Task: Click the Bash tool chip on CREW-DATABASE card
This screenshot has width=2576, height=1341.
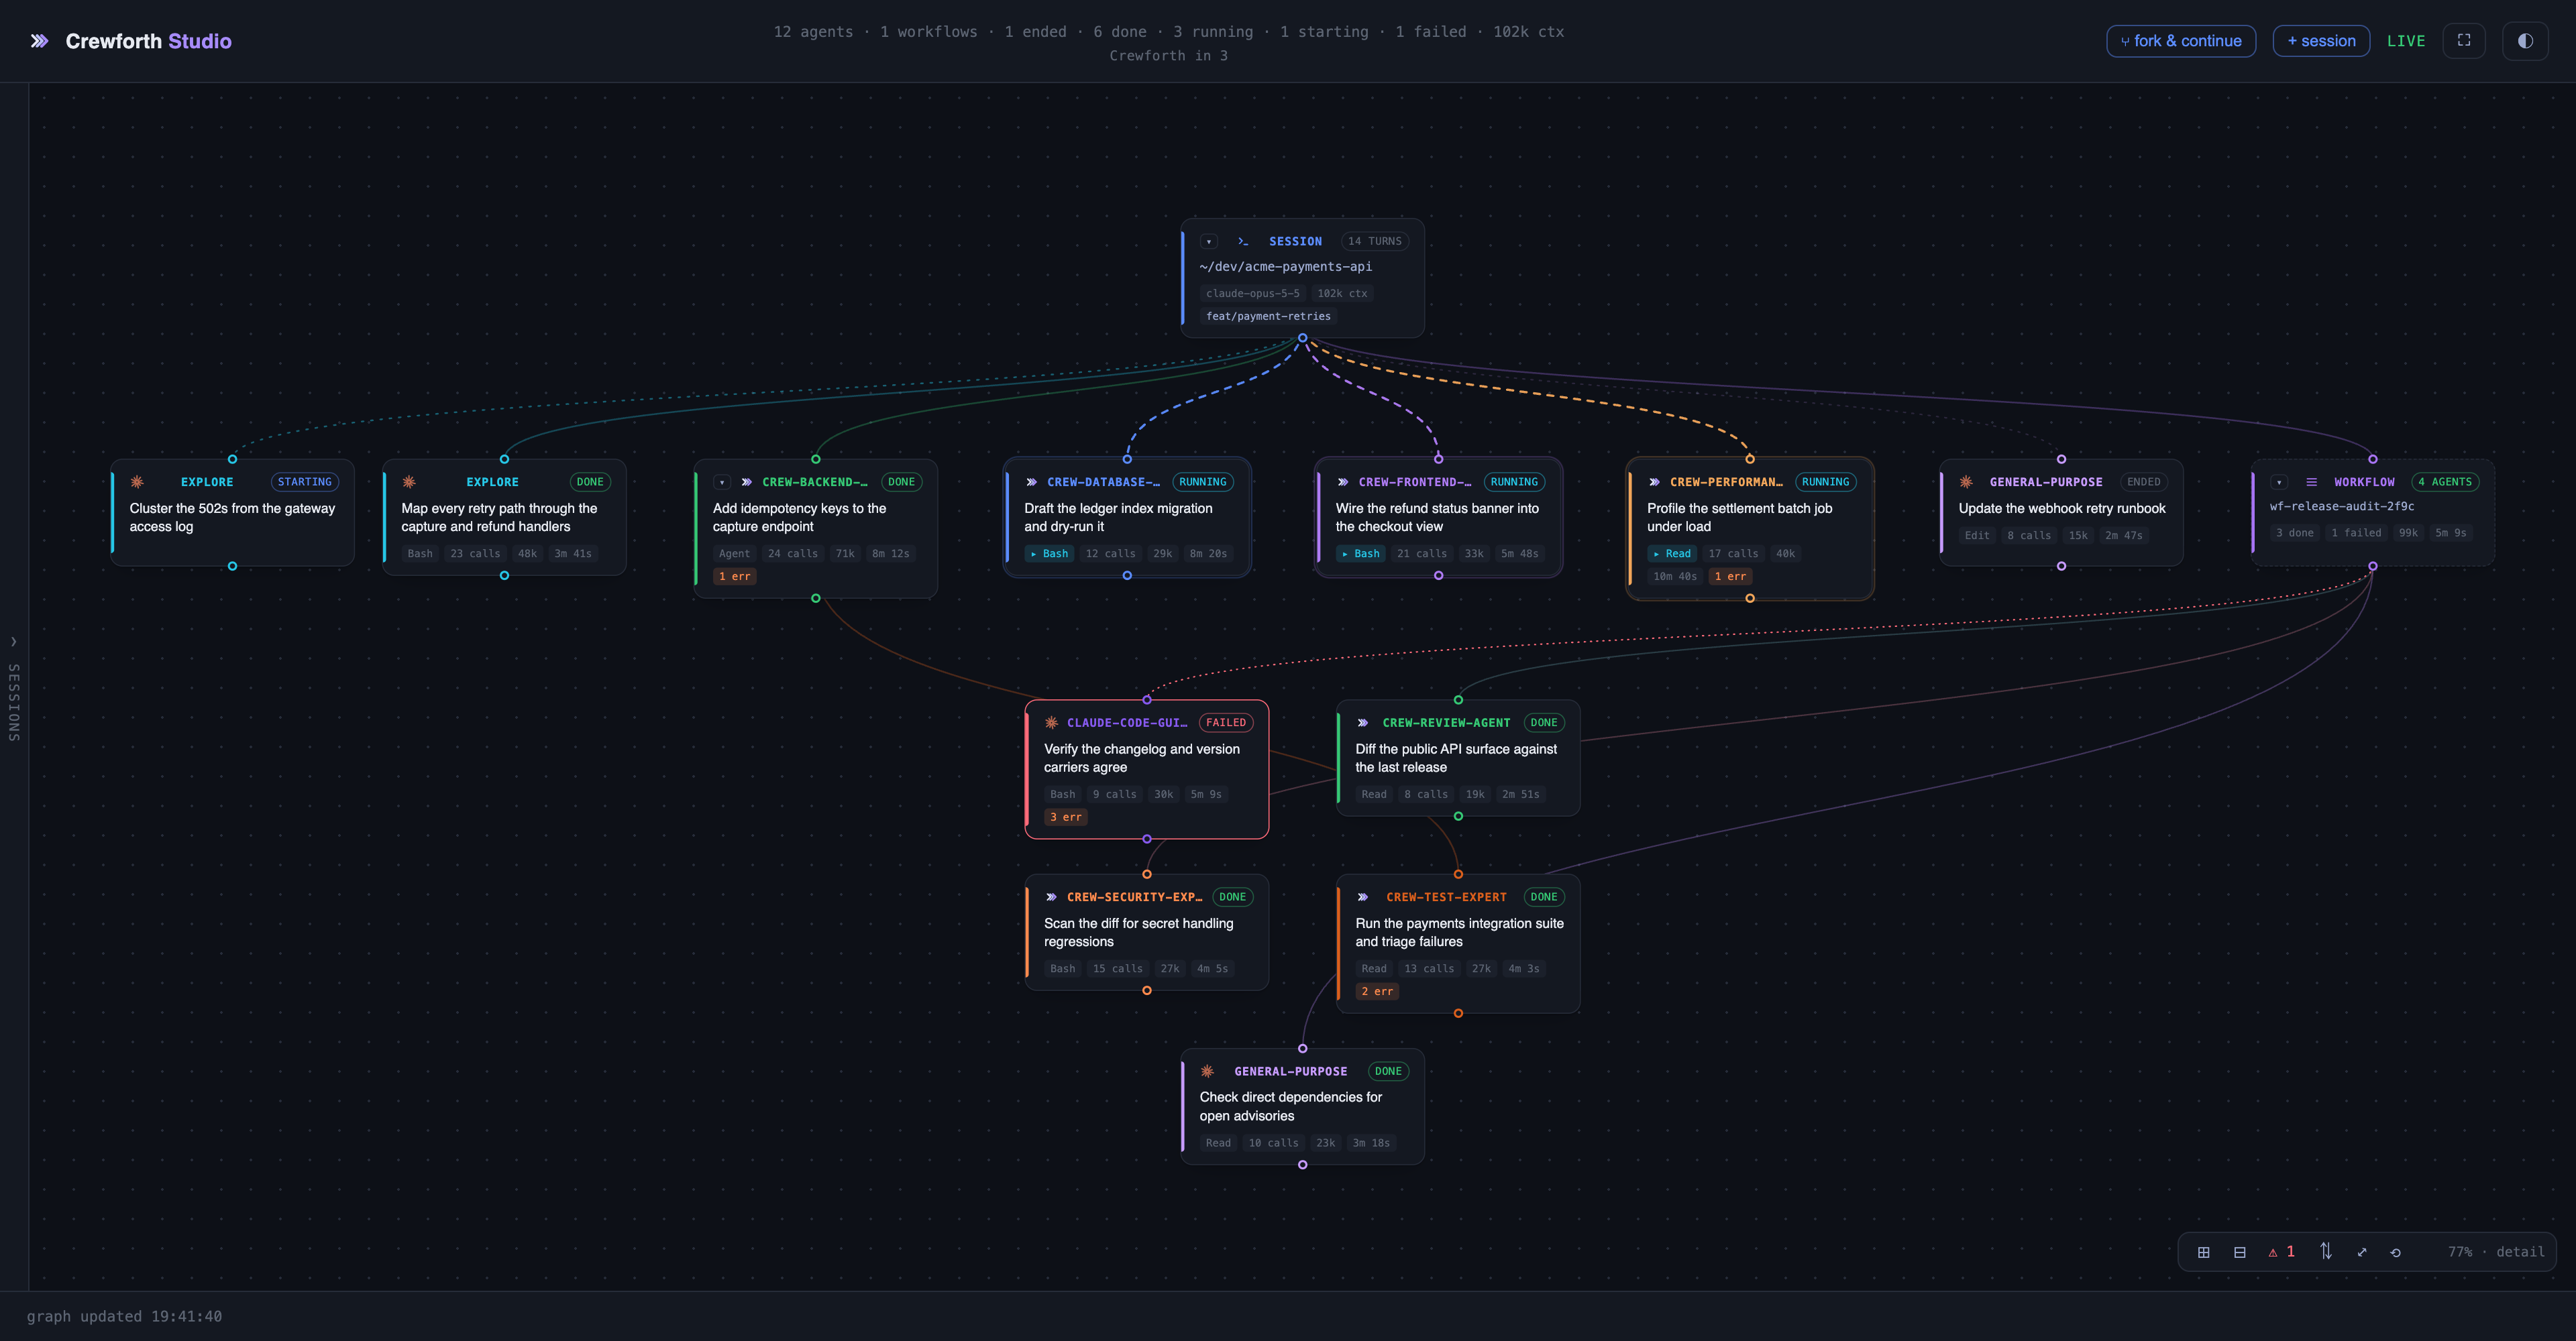Action: click(x=1049, y=554)
